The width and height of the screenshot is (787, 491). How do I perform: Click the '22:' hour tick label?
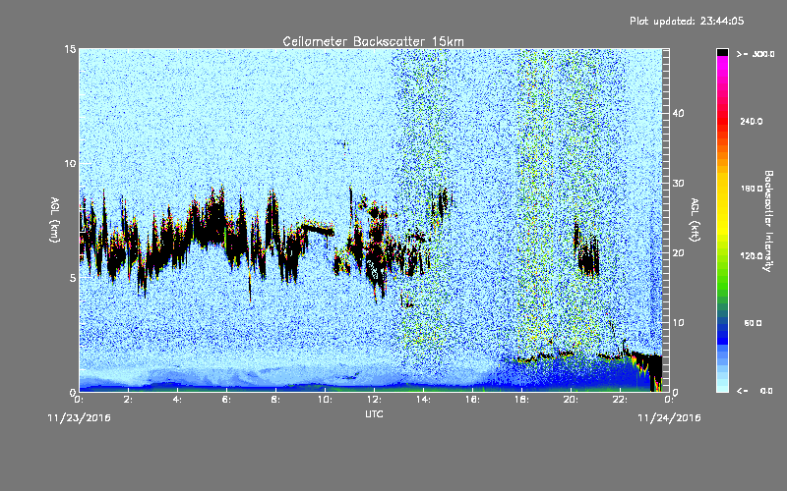coord(620,400)
